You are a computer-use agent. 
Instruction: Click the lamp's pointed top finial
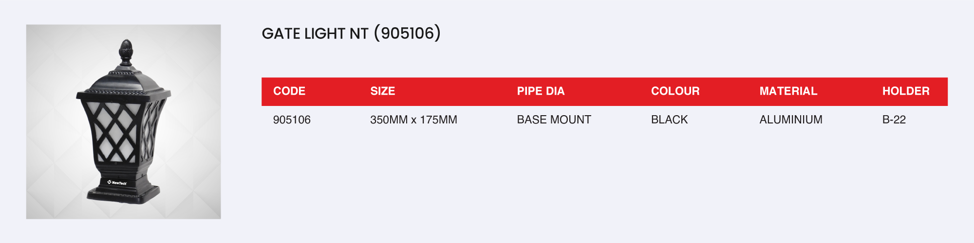coord(126,51)
